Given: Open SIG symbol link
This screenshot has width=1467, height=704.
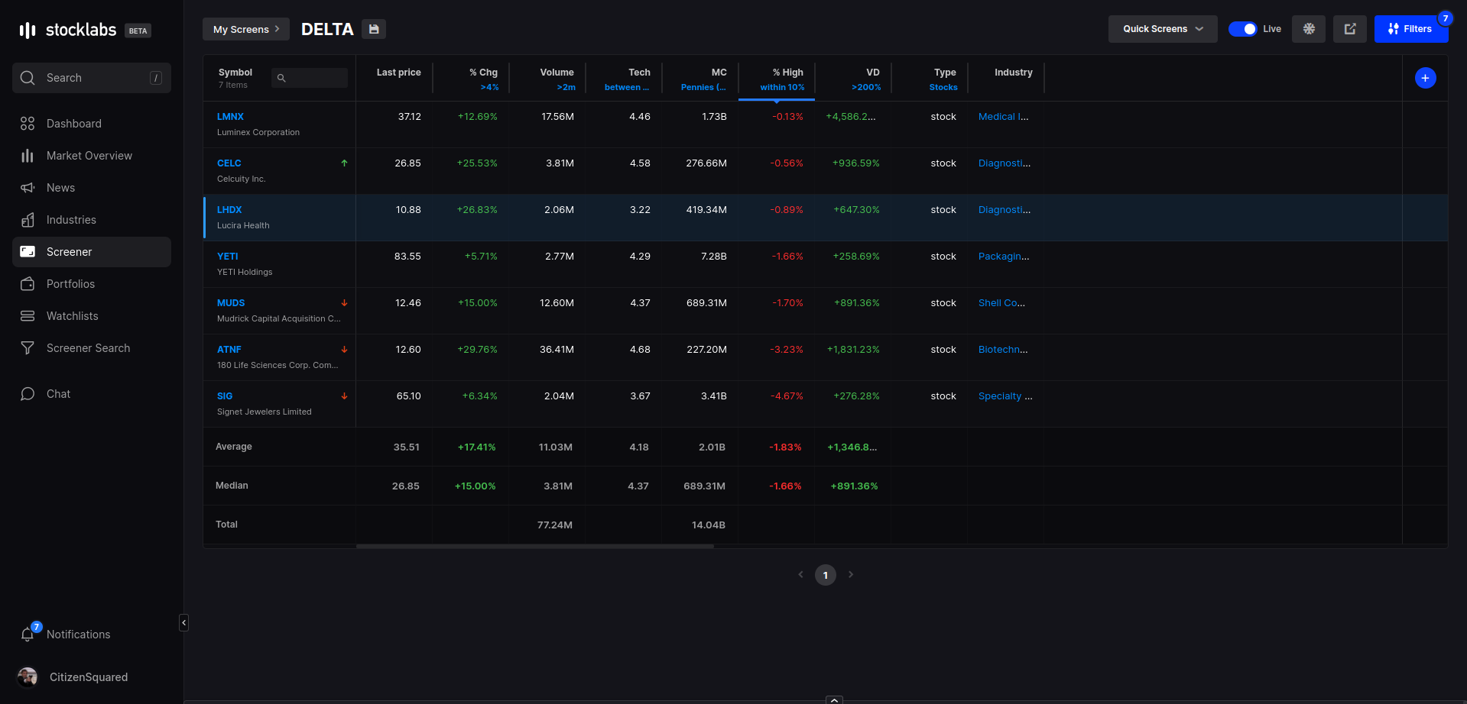Looking at the screenshot, I should click(x=225, y=396).
